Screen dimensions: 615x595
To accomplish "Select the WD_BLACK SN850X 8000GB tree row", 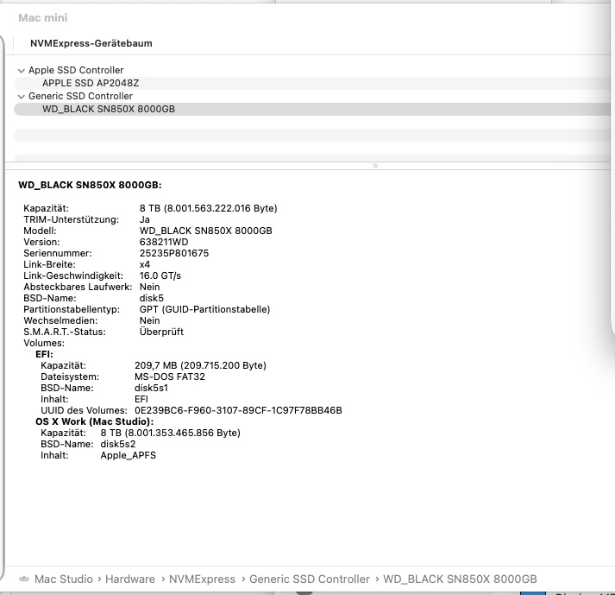I will coord(314,109).
